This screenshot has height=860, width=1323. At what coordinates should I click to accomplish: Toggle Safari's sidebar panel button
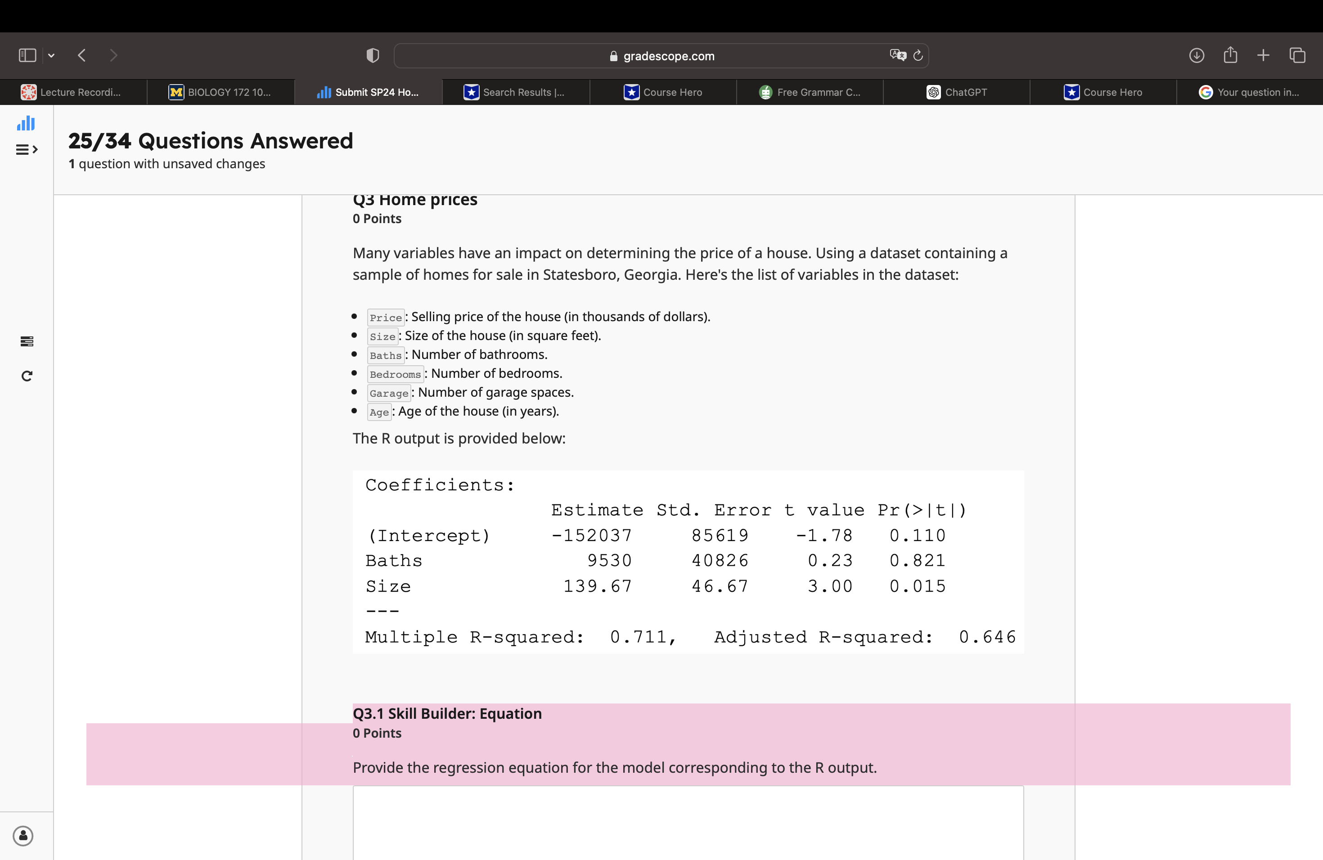27,56
